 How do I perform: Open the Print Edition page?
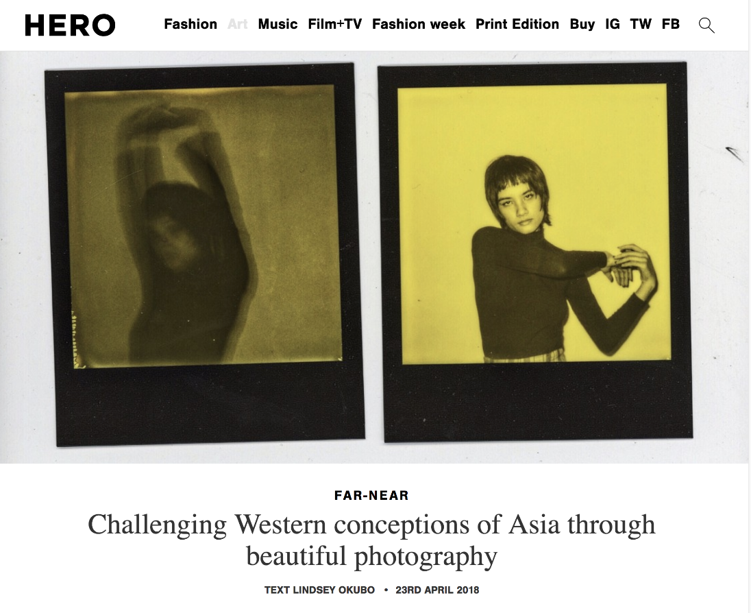pyautogui.click(x=517, y=24)
